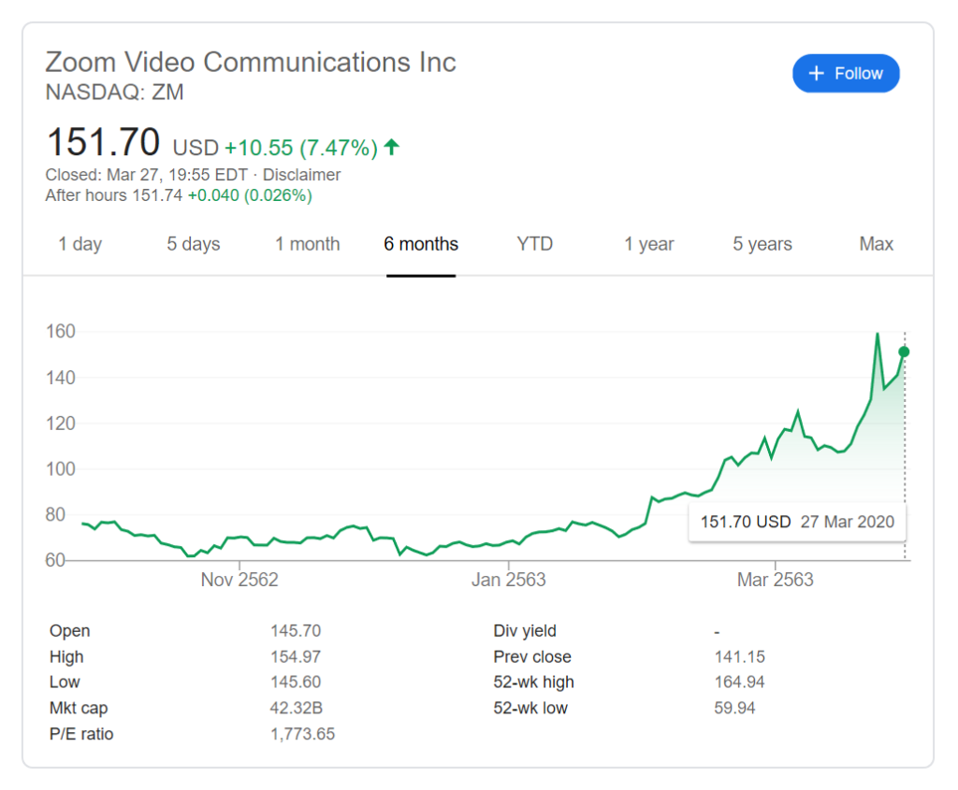Switch to the YTD tab
This screenshot has height=790, width=958.
[x=535, y=244]
